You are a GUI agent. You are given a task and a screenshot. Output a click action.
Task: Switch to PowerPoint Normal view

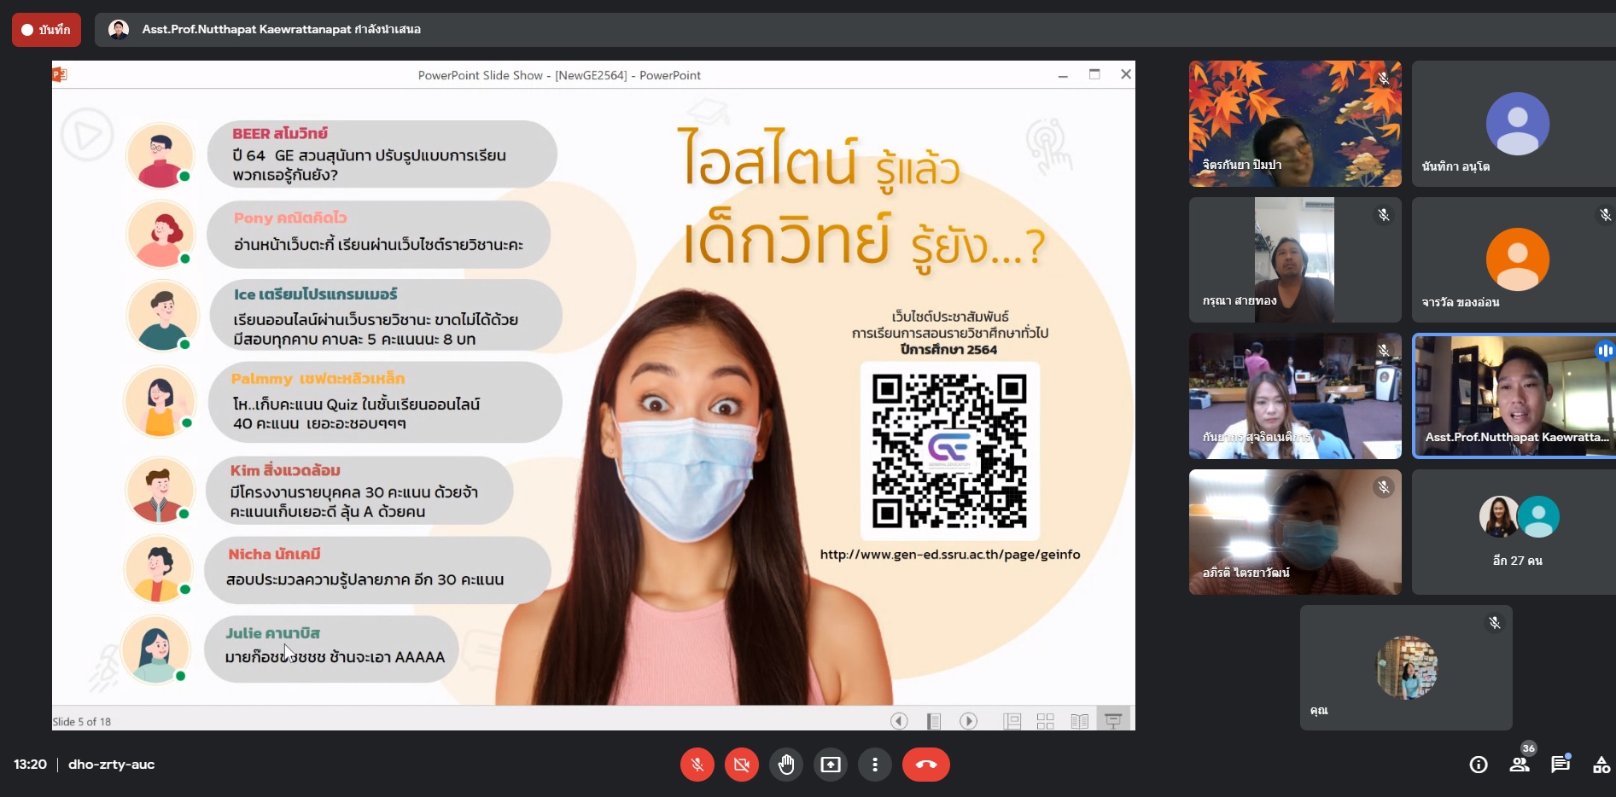(1012, 721)
